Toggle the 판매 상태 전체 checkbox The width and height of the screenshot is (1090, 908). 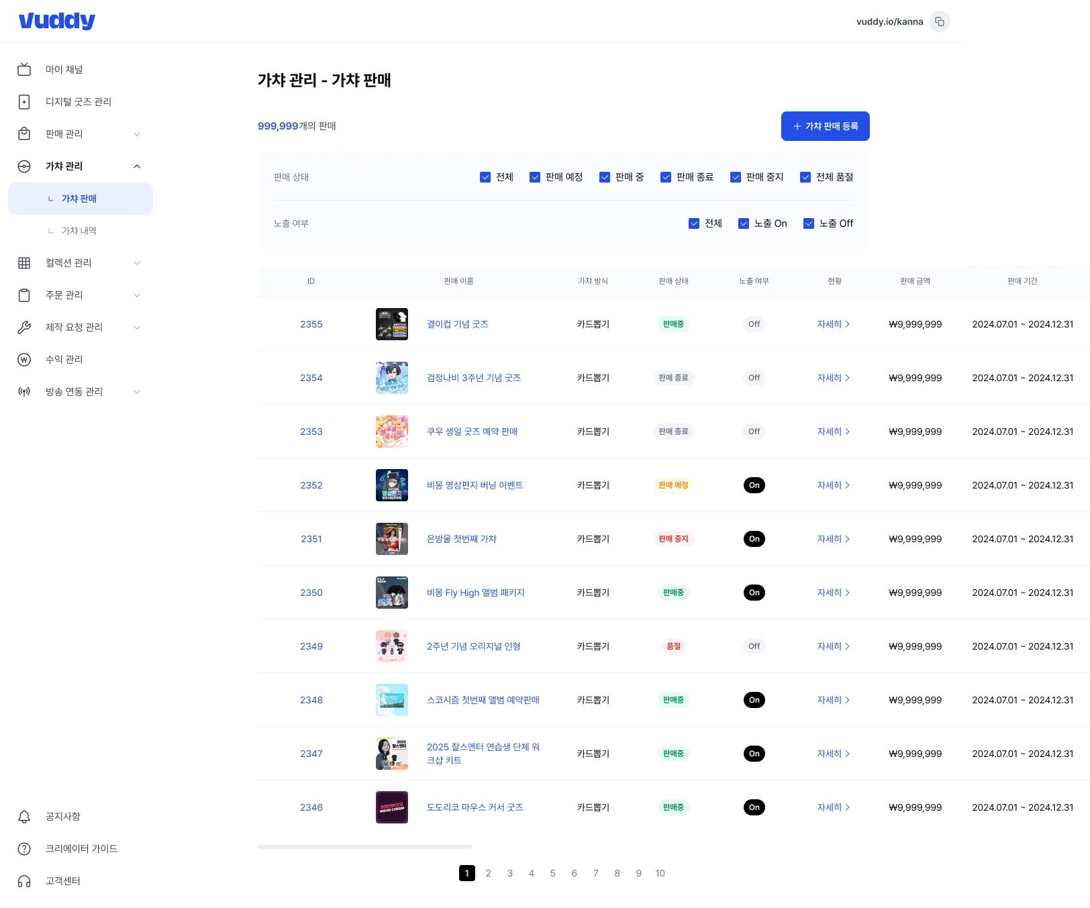(485, 177)
